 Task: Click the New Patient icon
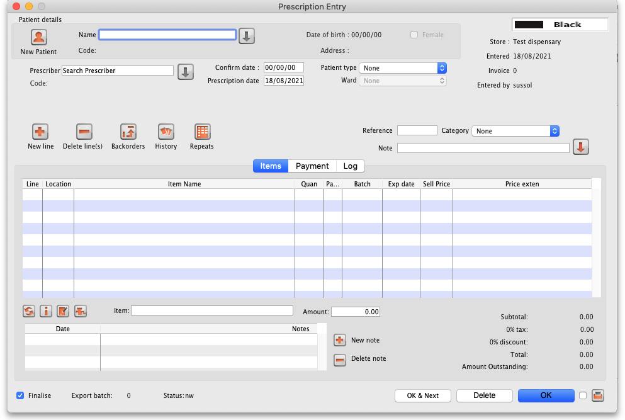[x=38, y=37]
